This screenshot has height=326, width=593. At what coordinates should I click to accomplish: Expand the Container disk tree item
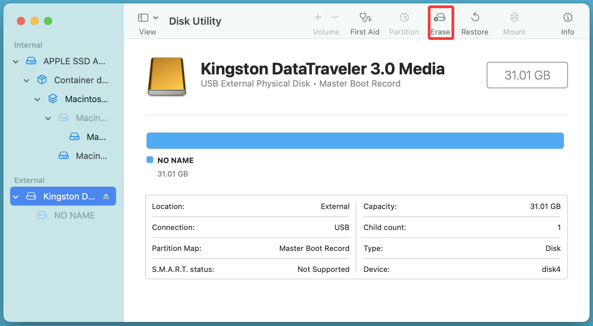pyautogui.click(x=26, y=80)
